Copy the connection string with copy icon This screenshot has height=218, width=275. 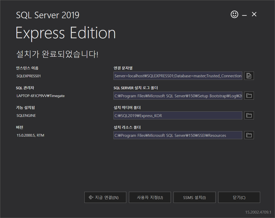249,76
